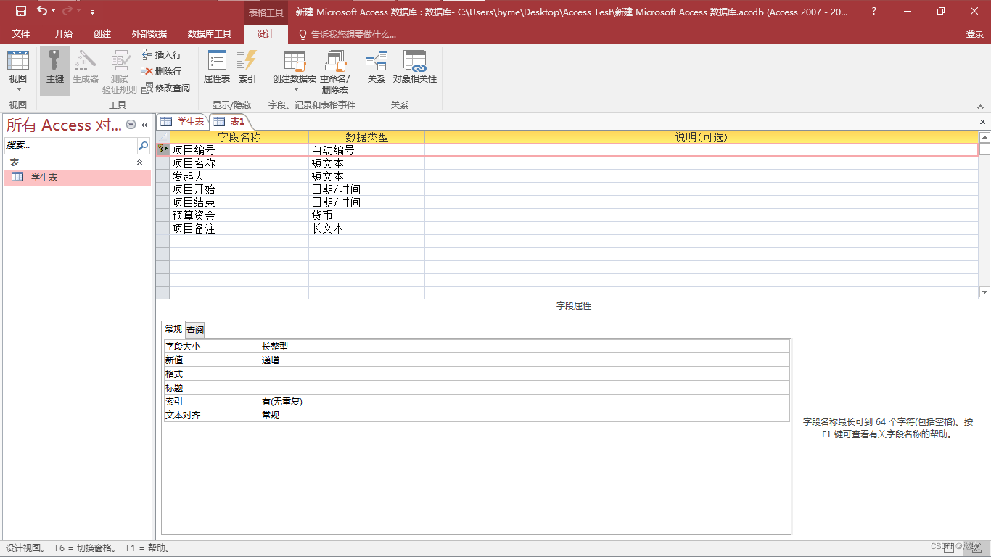Switch to the 学生表 document tab

(x=183, y=122)
